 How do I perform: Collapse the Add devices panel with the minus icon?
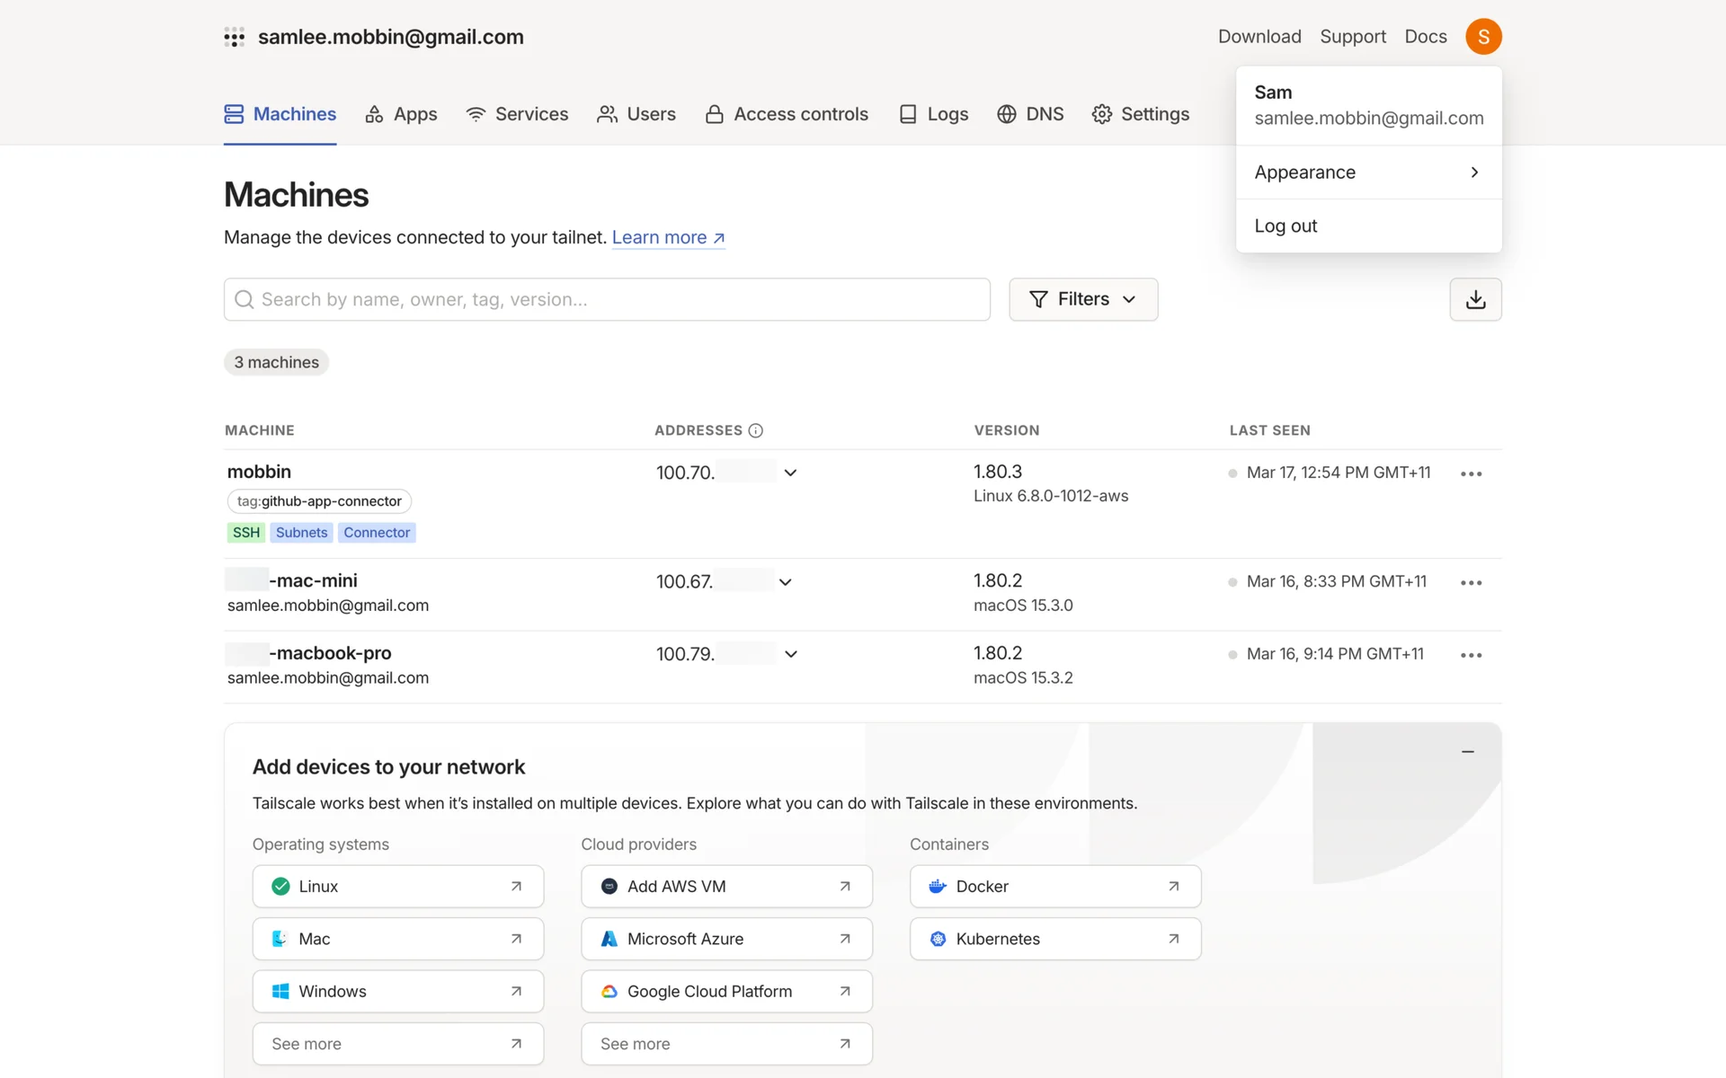(1468, 751)
